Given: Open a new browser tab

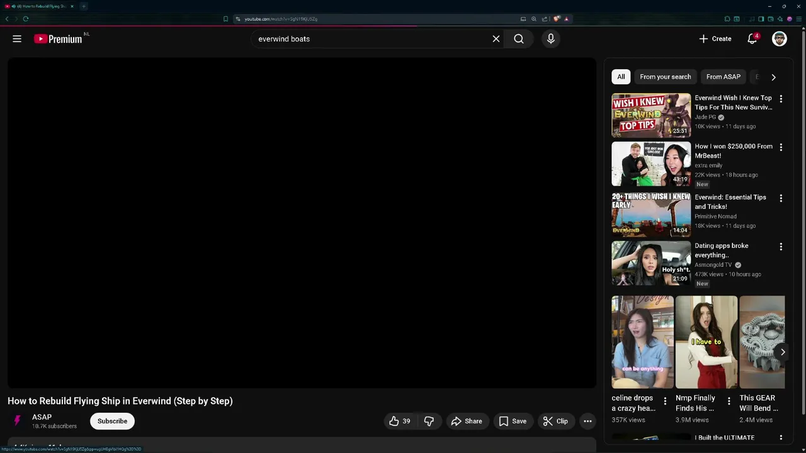Looking at the screenshot, I should (x=84, y=6).
